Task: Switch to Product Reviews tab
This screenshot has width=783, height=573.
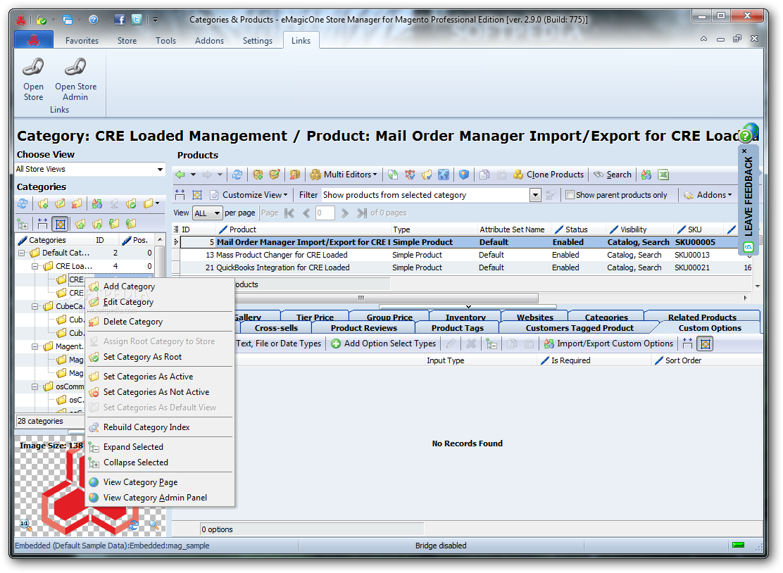Action: coord(363,328)
